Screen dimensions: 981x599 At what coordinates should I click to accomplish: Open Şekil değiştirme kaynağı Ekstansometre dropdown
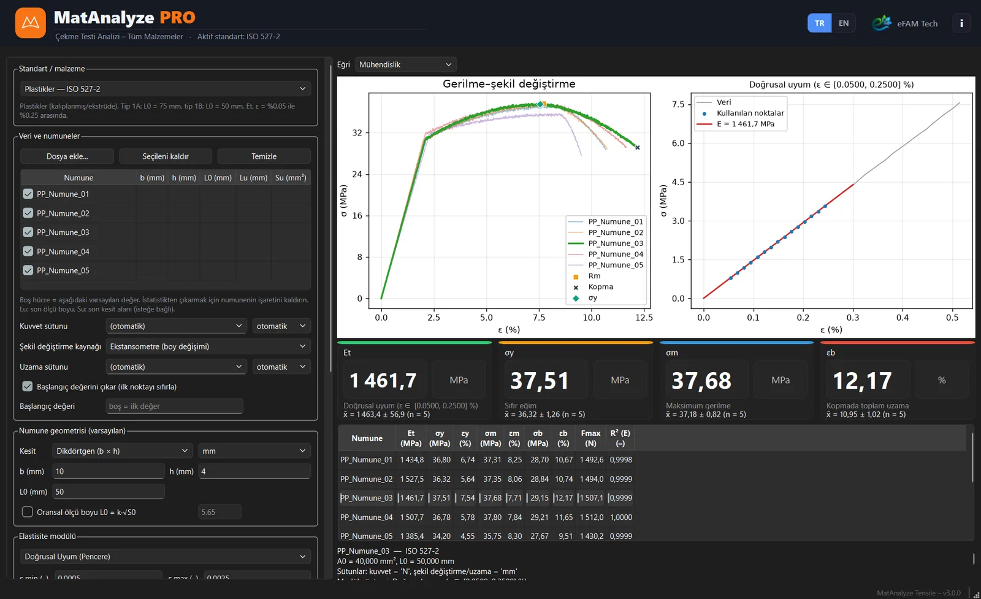[x=208, y=346]
